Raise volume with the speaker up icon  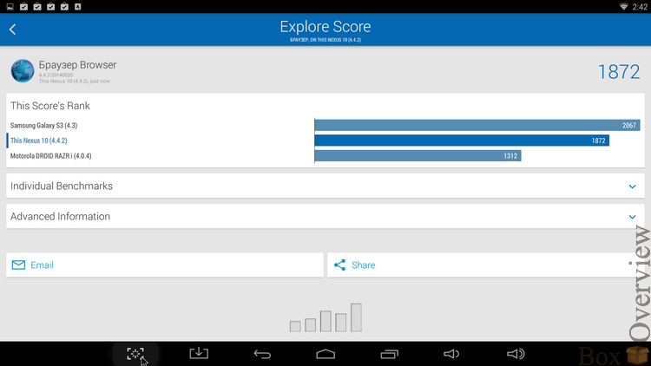(x=516, y=354)
